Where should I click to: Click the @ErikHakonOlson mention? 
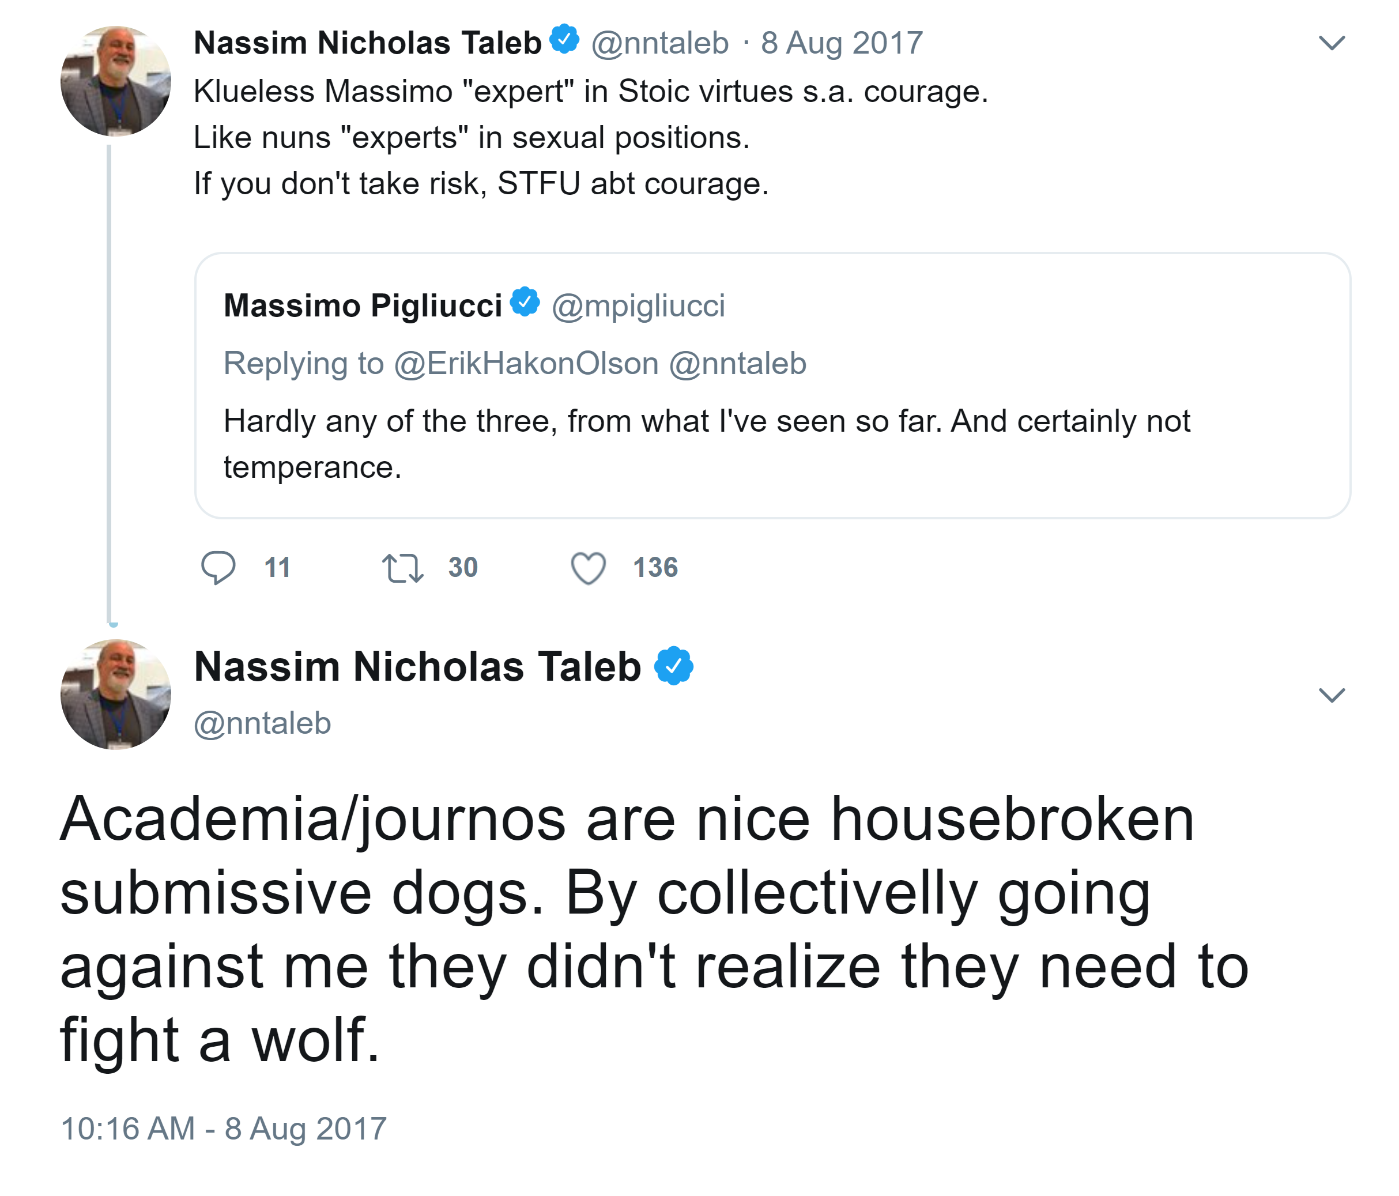(x=526, y=363)
